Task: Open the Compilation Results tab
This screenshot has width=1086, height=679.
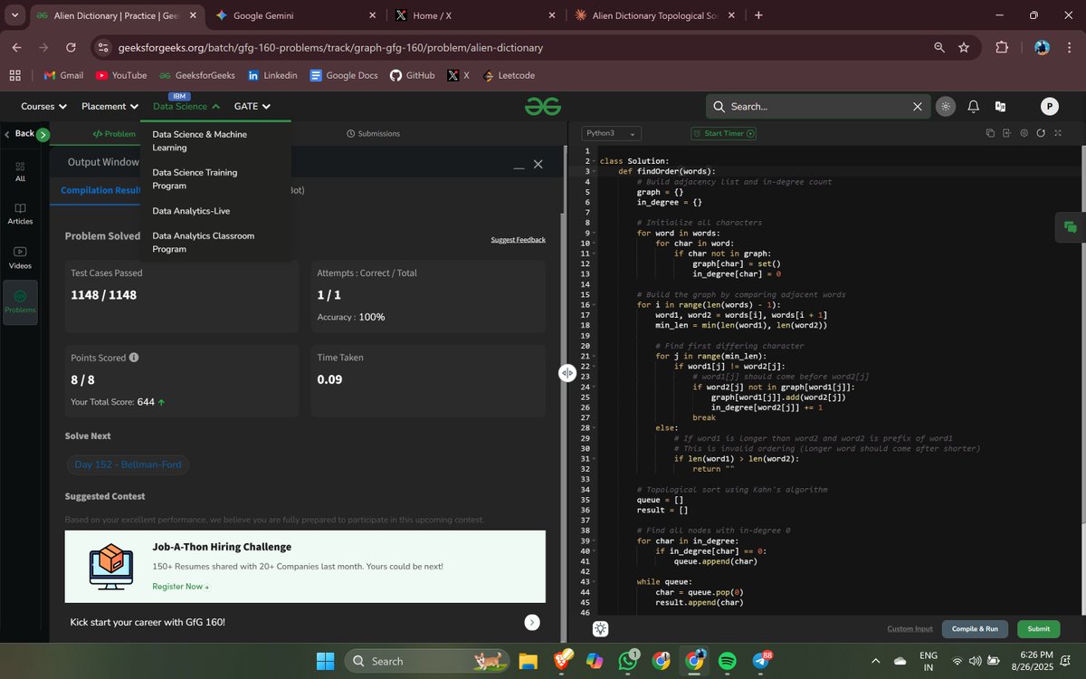Action: point(100,190)
